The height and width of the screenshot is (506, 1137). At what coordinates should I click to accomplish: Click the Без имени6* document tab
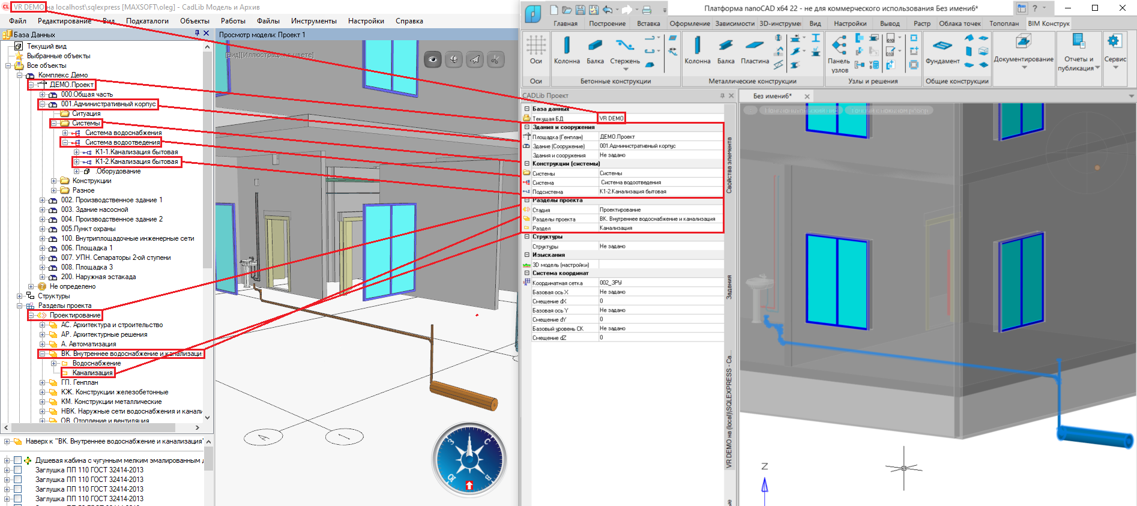pos(773,96)
